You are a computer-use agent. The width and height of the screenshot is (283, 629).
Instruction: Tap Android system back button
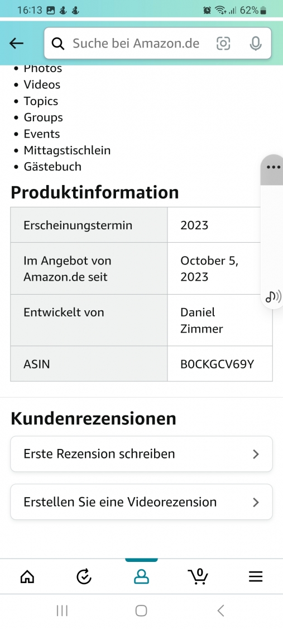tap(220, 611)
